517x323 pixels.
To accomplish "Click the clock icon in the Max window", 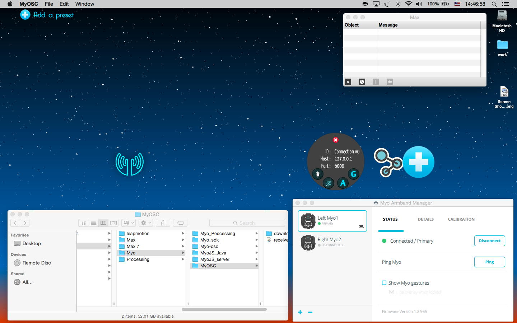I will pos(362,82).
